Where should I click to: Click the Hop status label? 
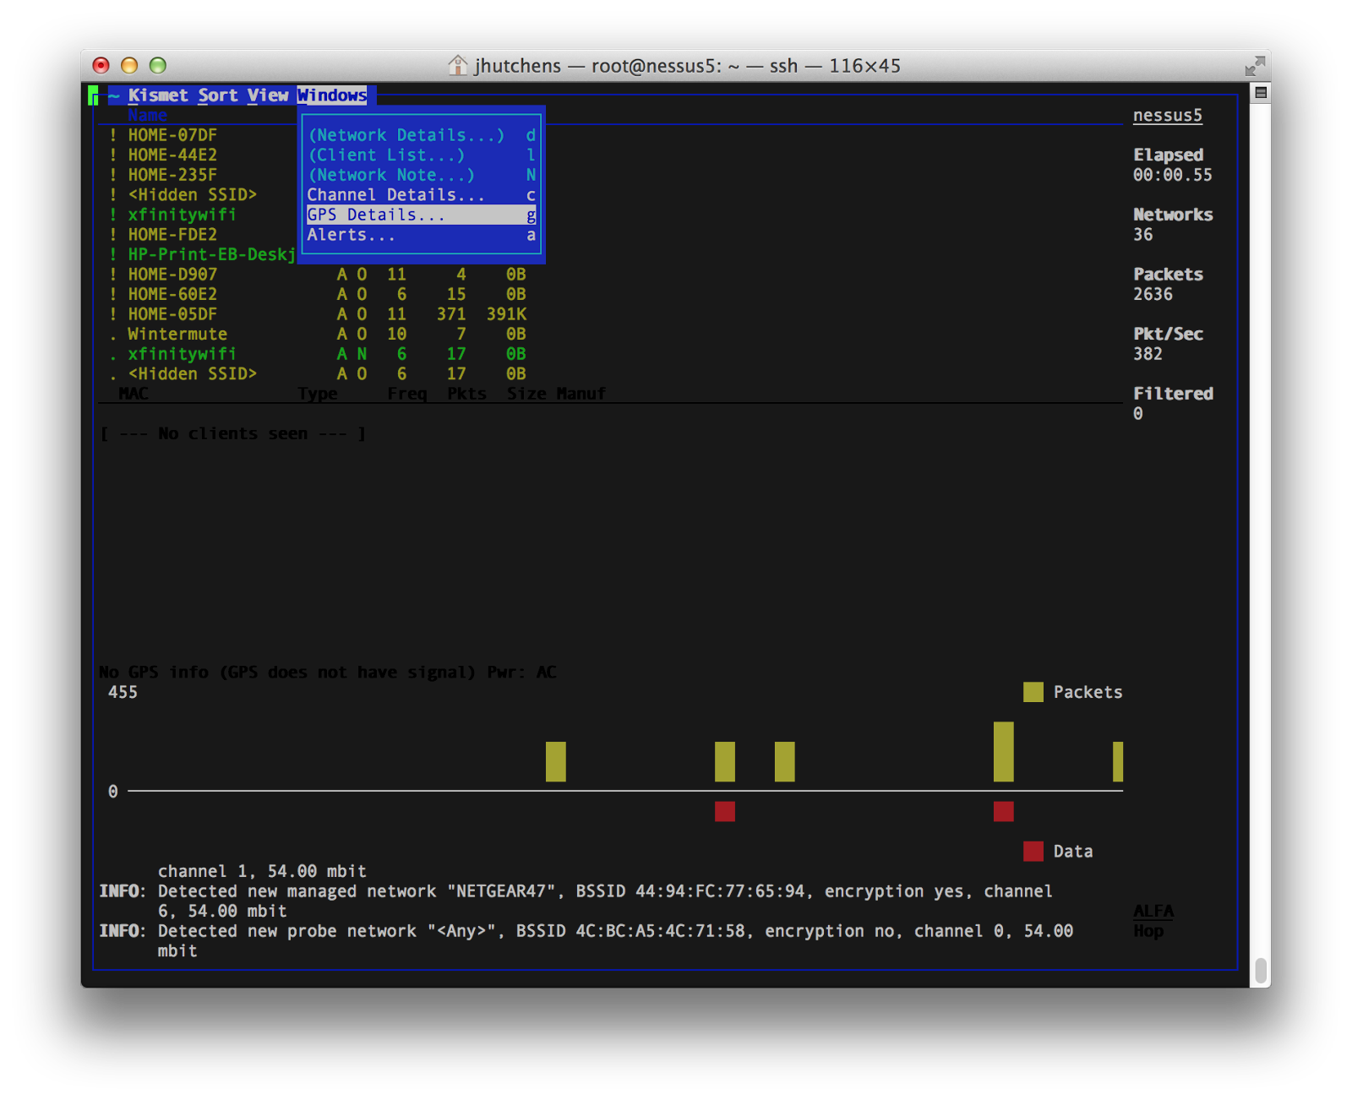[x=1148, y=931]
